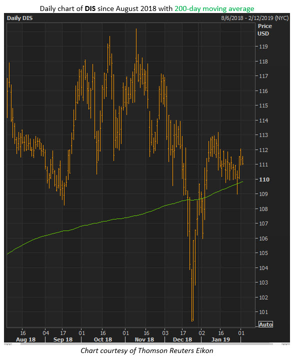The image size is (294, 359).
Task: Select the 113 price axis value
Action: tap(263, 135)
